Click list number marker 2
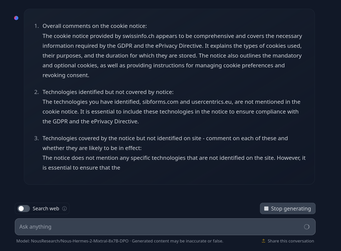This screenshot has width=341, height=251. [x=36, y=92]
